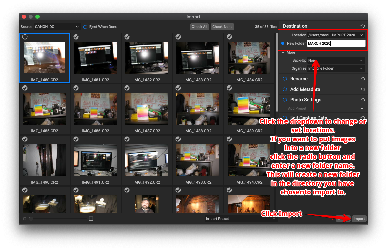Enable the Photo Settings toggle

[285, 100]
